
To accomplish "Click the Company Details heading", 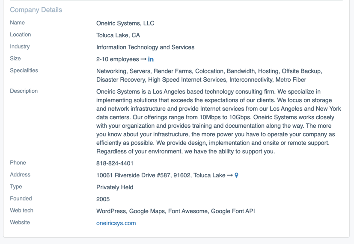I will pos(36,10).
